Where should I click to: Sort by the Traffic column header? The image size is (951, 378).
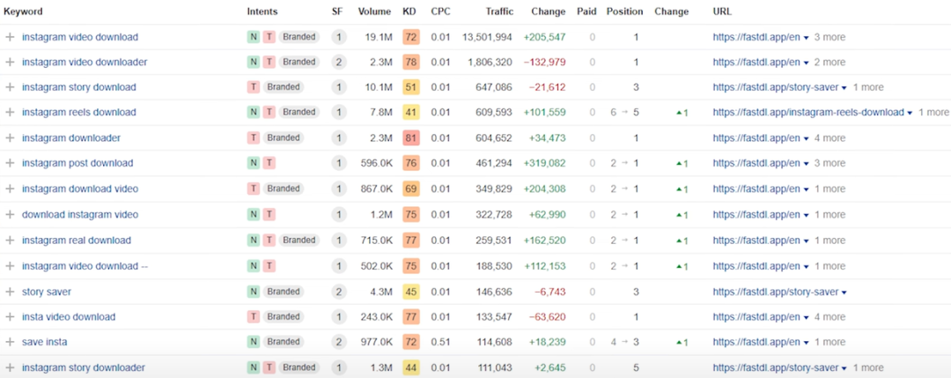499,11
